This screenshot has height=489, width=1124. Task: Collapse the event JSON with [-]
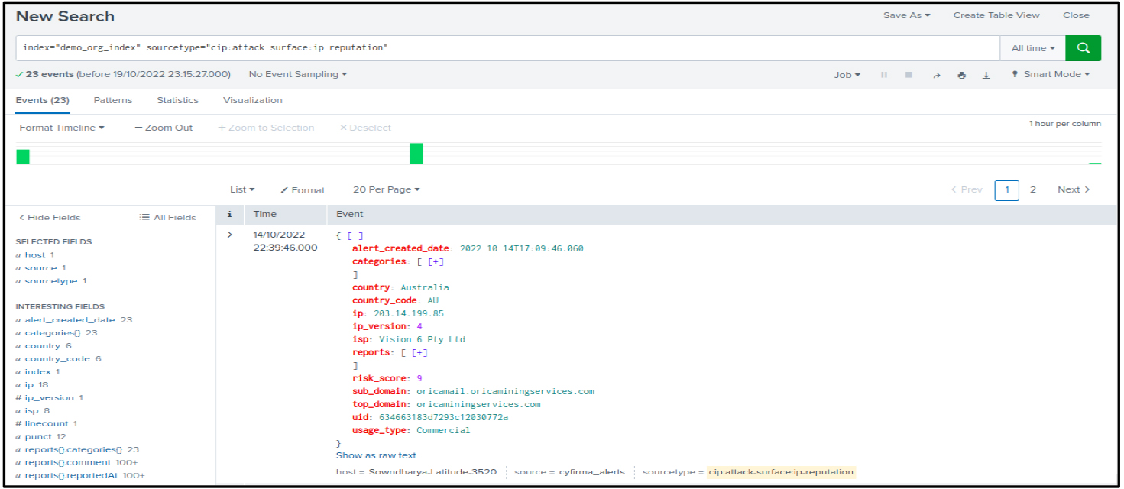pos(354,235)
